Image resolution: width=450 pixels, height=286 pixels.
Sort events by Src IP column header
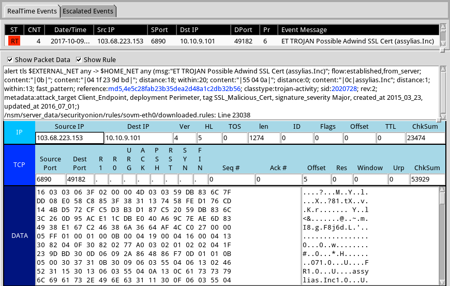(x=121, y=30)
